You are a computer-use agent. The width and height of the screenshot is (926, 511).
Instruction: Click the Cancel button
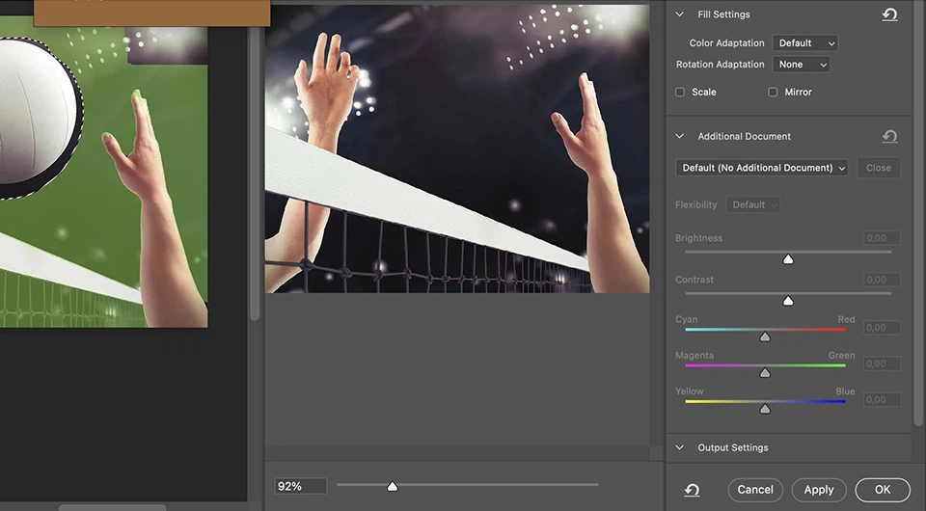755,490
